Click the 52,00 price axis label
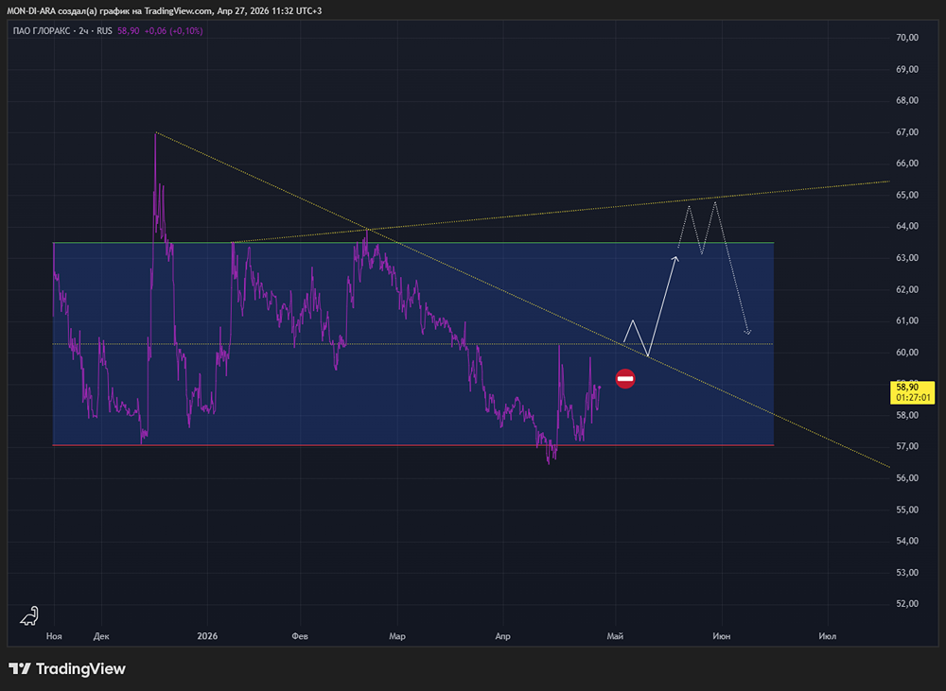 (x=907, y=604)
